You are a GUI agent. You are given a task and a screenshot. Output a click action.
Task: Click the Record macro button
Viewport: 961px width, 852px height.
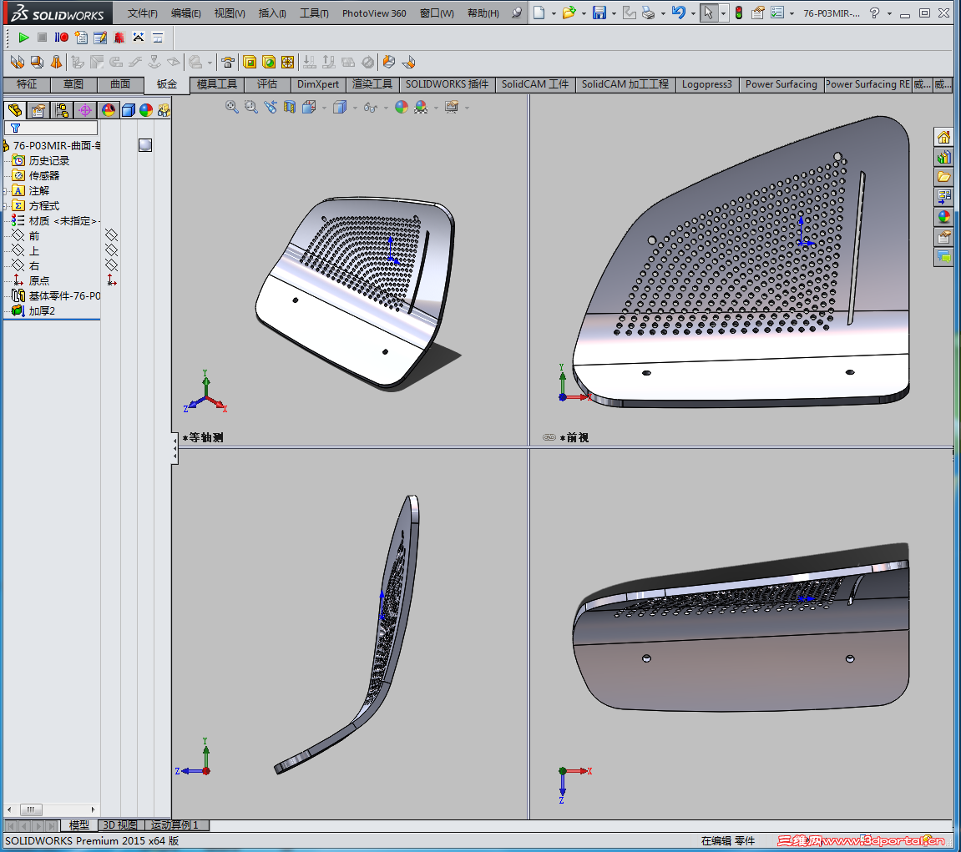pyautogui.click(x=62, y=38)
